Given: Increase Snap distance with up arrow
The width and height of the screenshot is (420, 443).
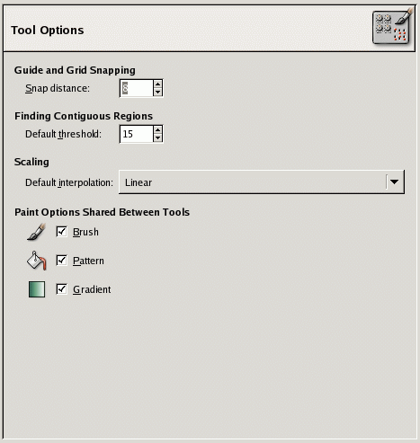Looking at the screenshot, I should (x=157, y=84).
